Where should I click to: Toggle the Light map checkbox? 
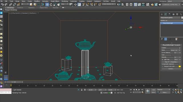click(162, 59)
